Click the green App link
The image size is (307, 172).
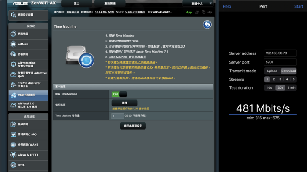pyautogui.click(x=189, y=12)
